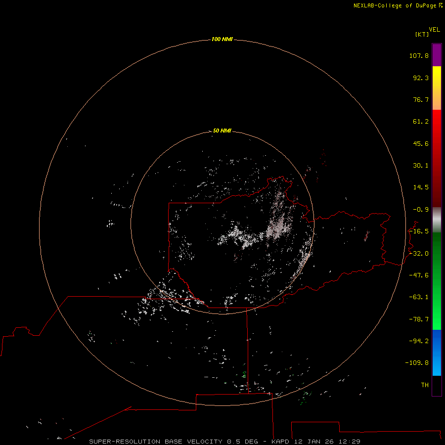Image resolution: width=445 pixels, height=445 pixels.
Task: Click the 45.6 legend value
Action: click(x=421, y=143)
